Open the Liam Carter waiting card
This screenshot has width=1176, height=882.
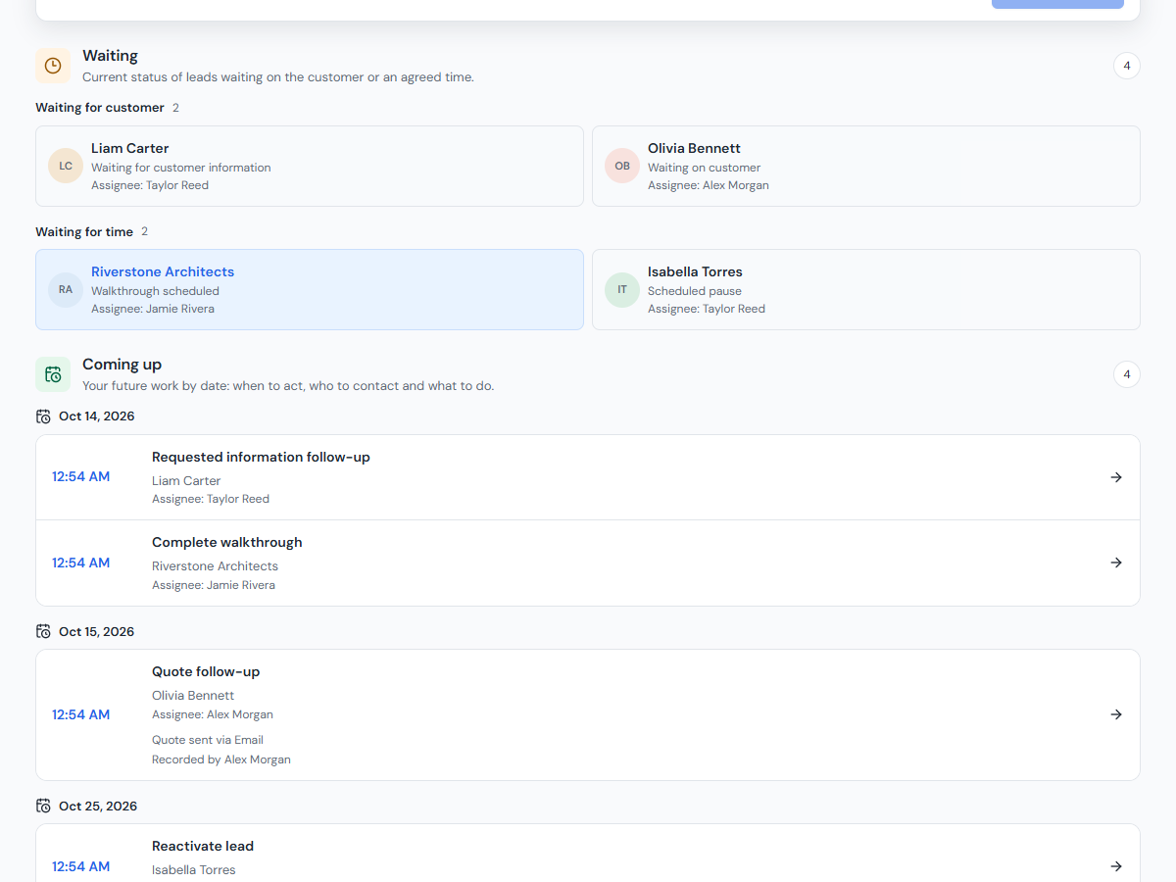[x=310, y=166]
